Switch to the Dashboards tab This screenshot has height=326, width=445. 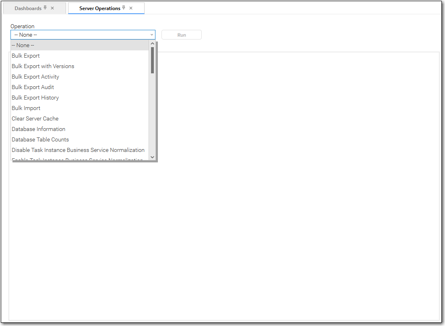28,8
